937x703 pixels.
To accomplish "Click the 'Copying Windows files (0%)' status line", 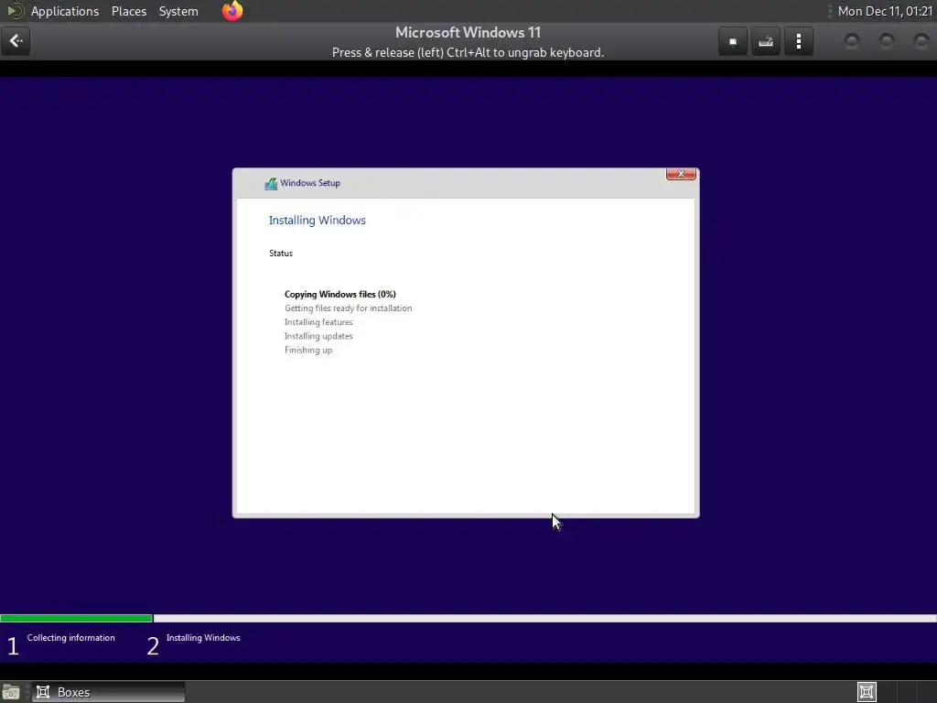I will [340, 294].
